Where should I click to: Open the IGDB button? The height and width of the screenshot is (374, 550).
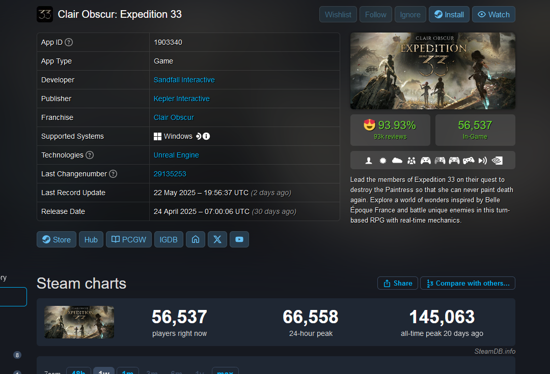click(169, 239)
